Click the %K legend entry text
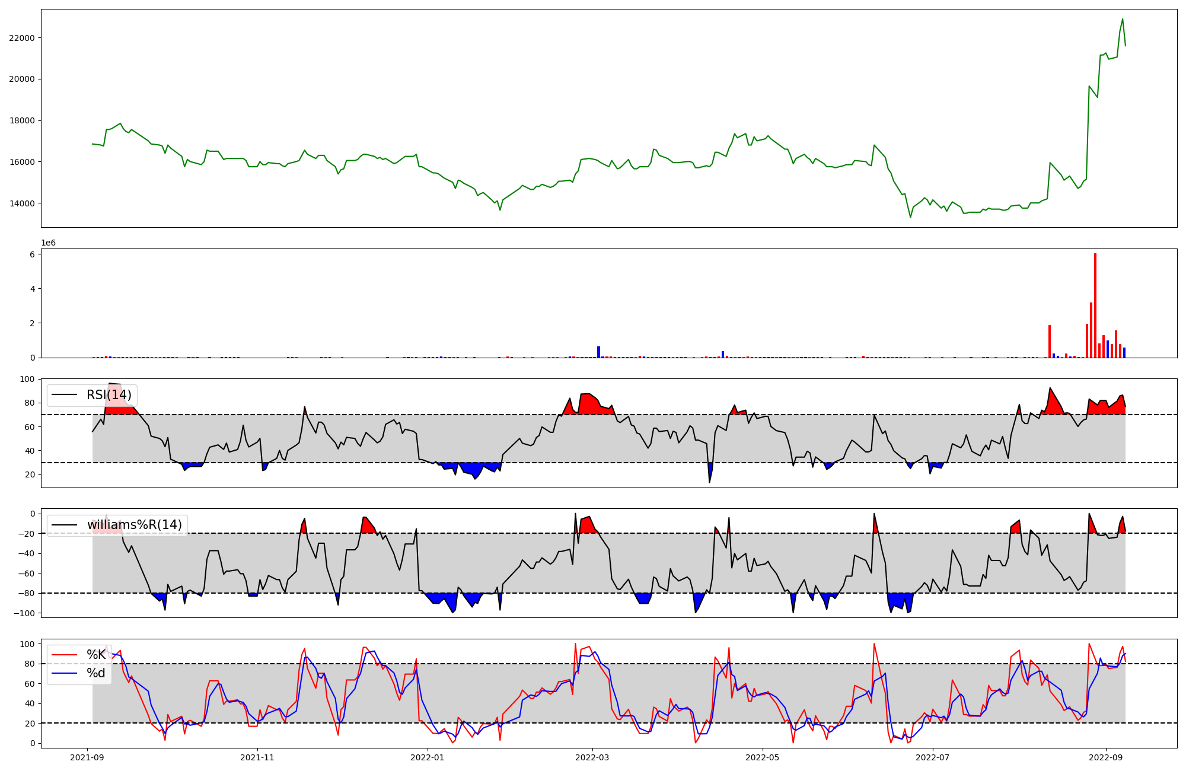The image size is (1186, 771). click(96, 655)
